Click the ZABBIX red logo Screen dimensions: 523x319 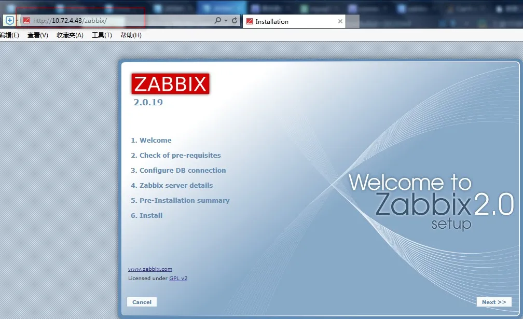pyautogui.click(x=170, y=84)
